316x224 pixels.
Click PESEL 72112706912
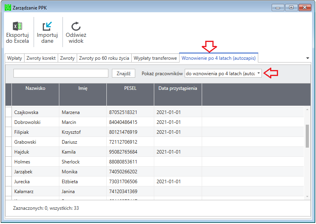pos(123,142)
